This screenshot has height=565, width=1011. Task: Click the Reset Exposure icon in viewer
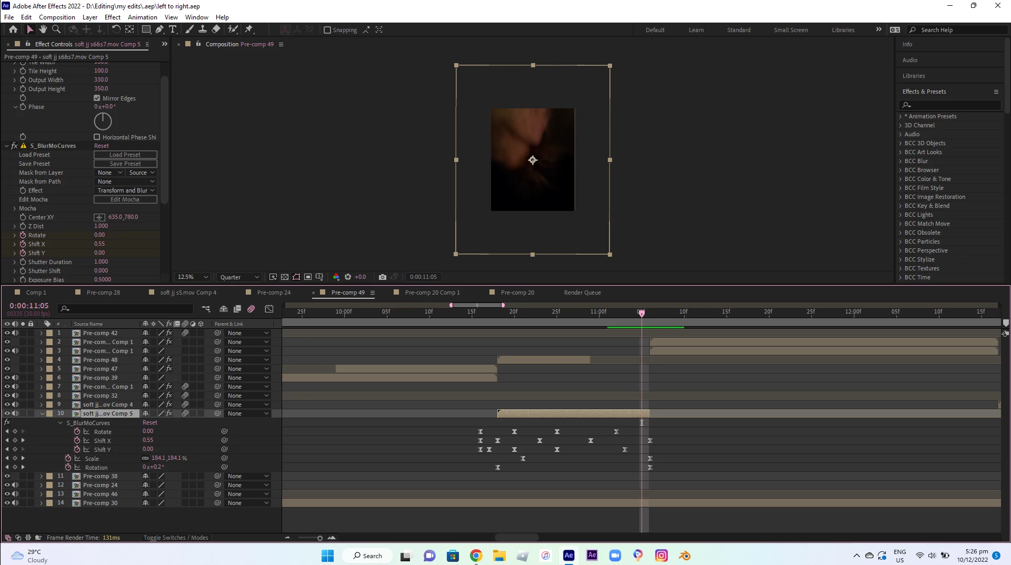[x=347, y=277]
